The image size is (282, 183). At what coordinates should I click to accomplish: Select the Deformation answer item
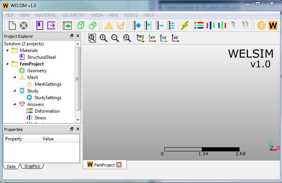47,111
